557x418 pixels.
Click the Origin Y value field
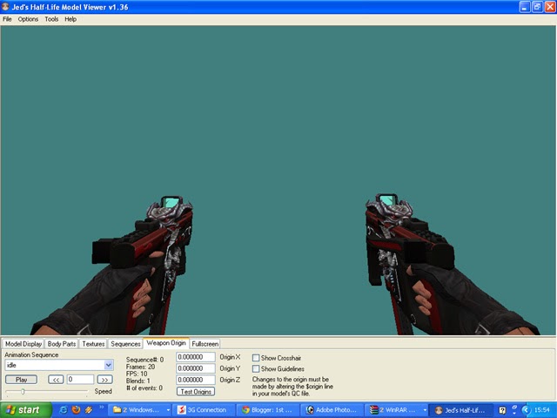coord(196,368)
